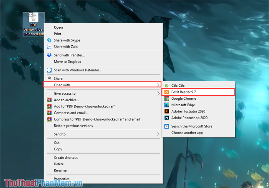
Task: Select the PDF Demo-Khoa-unlocked.pdf desktop file
Action: point(34,24)
